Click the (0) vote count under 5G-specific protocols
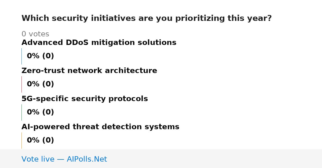The image size is (322, 168). 48,112
